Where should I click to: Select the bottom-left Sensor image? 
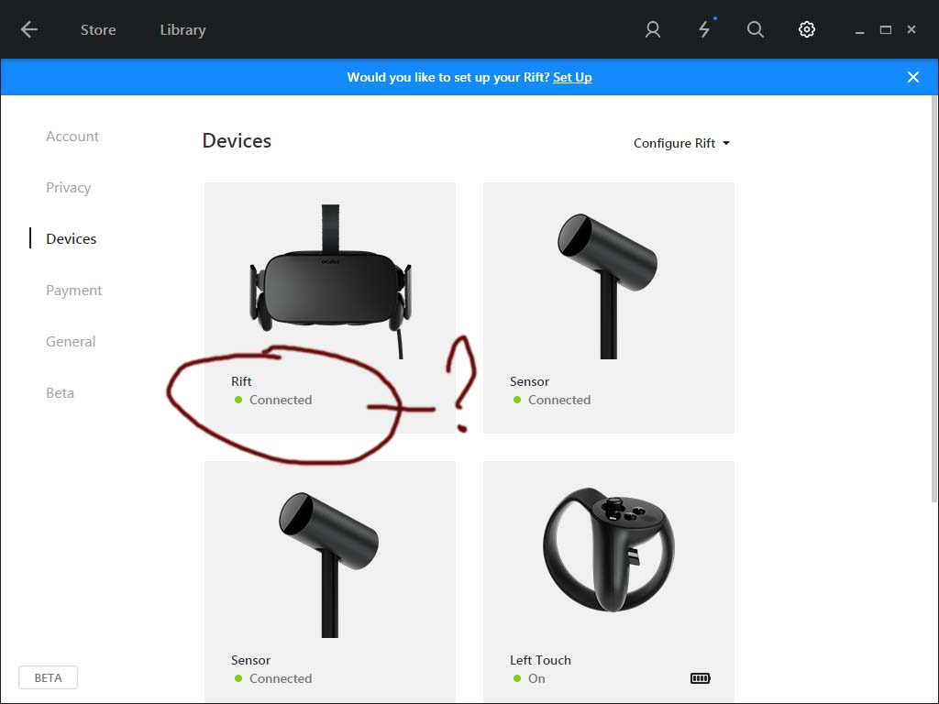(x=329, y=565)
